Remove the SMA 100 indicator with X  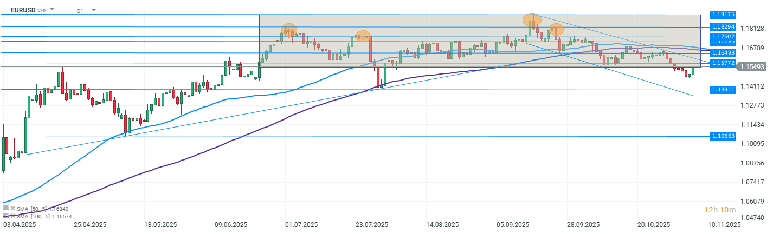12,216
